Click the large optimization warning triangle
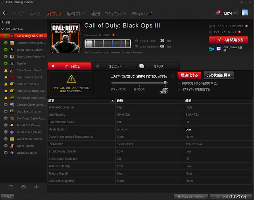Image resolution: width=254 pixels, height=200 pixels. (x=71, y=79)
